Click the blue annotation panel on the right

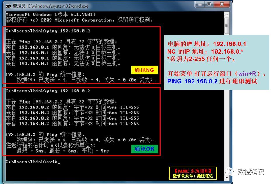216,61
